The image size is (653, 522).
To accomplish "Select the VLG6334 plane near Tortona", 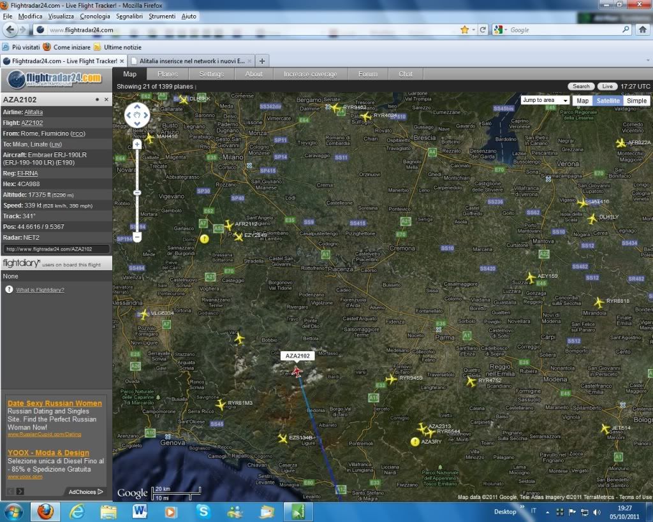I will point(144,314).
